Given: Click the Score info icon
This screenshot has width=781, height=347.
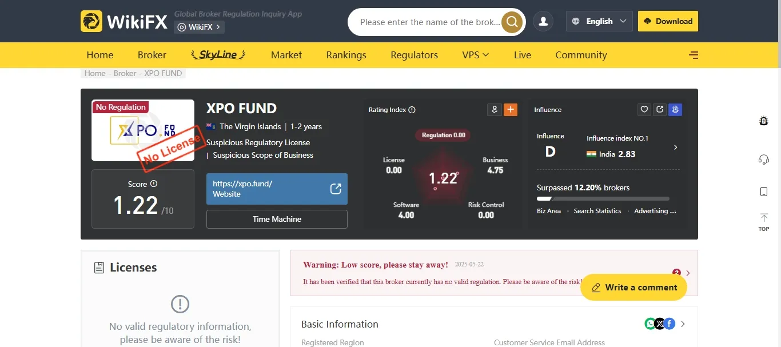Looking at the screenshot, I should [153, 184].
